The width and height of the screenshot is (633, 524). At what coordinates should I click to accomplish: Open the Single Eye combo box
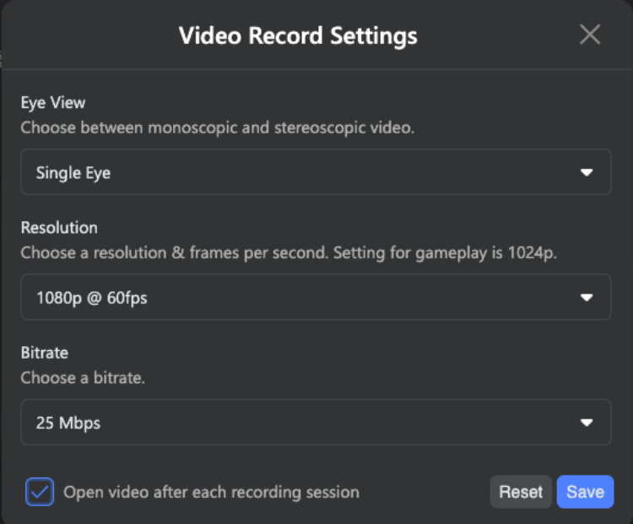[316, 172]
